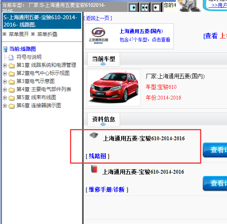
Task: Click the 菜单折叠 list icon
Action: (x=33, y=34)
